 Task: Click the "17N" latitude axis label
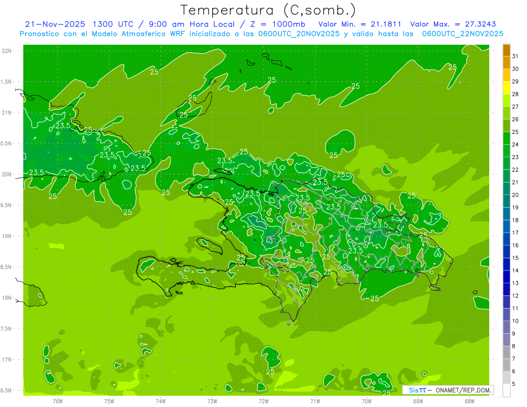click(6, 360)
